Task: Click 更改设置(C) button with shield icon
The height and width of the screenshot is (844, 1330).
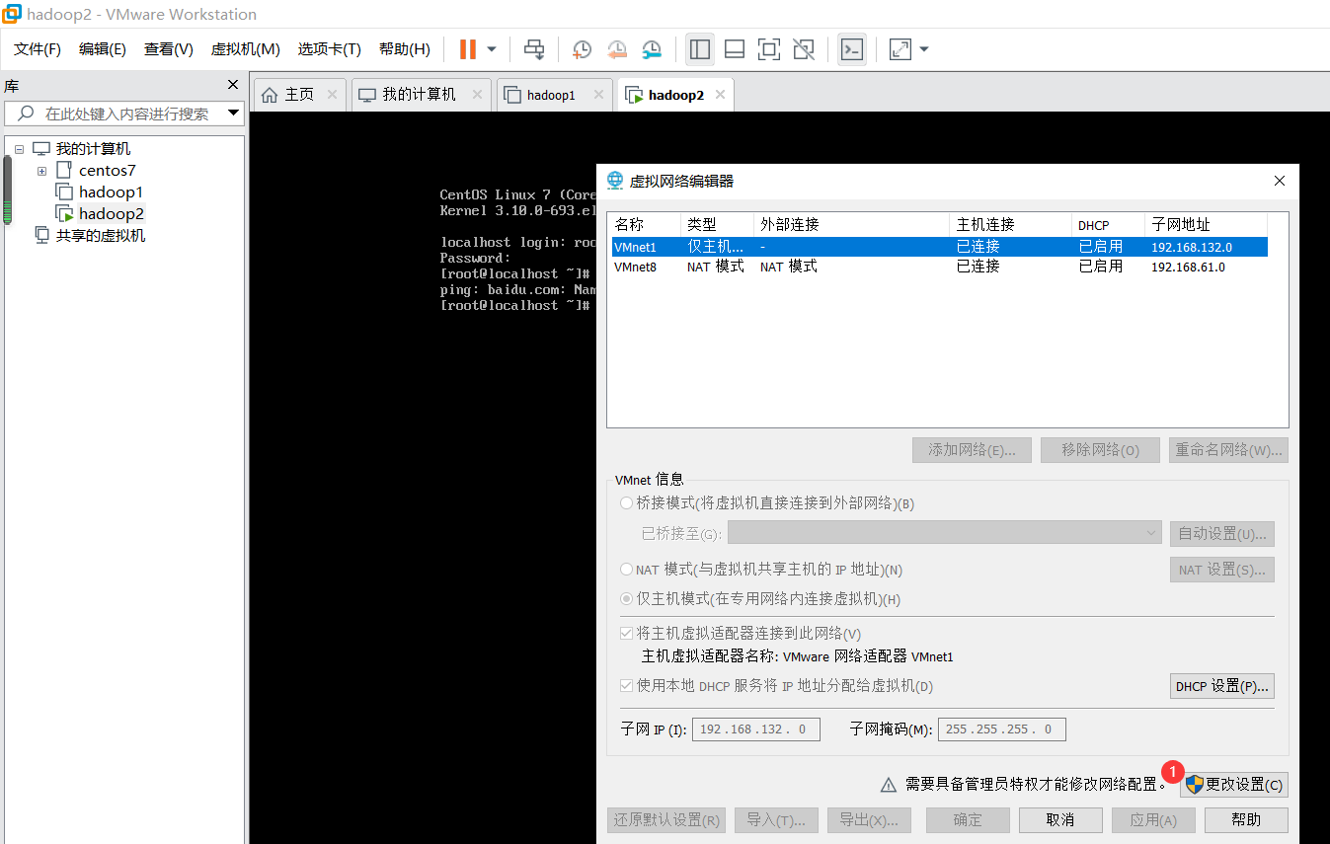Action: point(1234,785)
